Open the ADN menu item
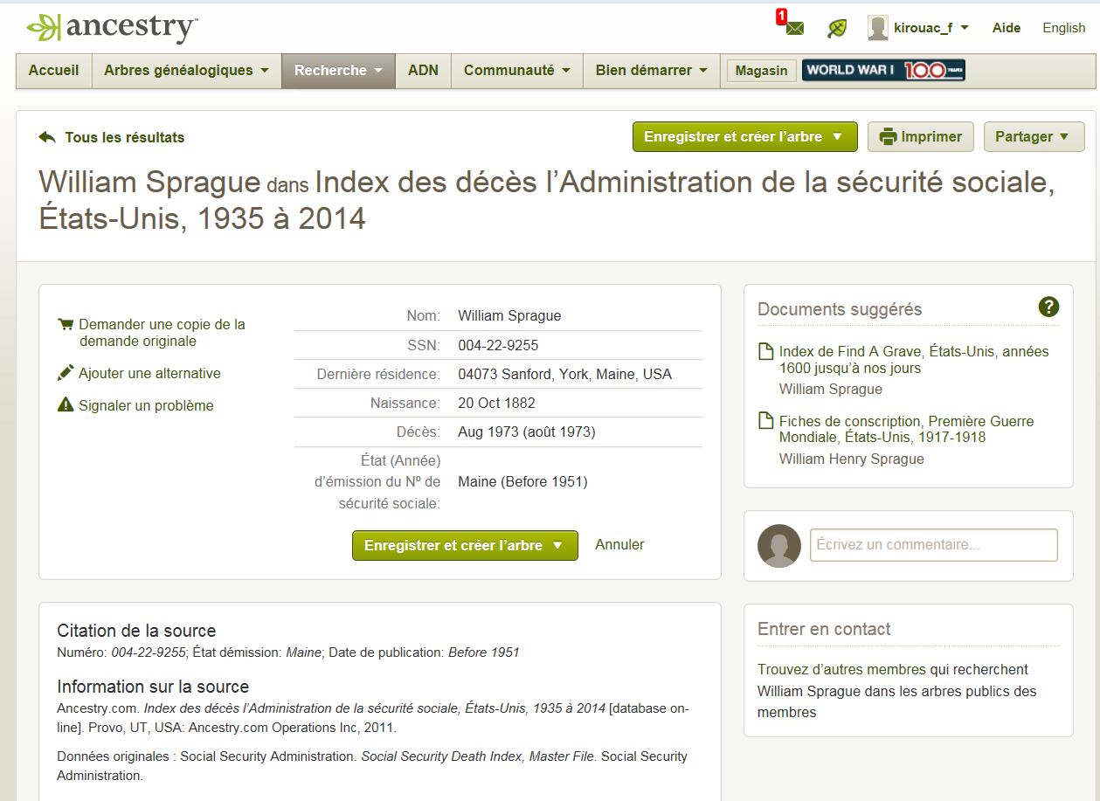 (423, 71)
